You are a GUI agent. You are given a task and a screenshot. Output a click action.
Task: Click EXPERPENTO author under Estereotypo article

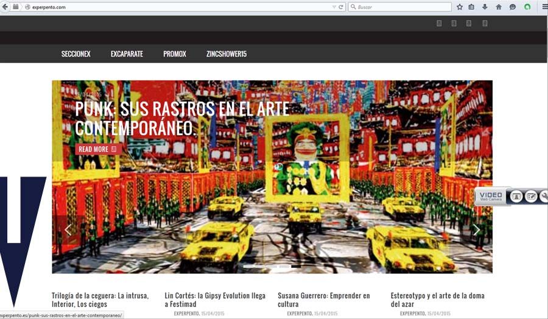pyautogui.click(x=413, y=314)
